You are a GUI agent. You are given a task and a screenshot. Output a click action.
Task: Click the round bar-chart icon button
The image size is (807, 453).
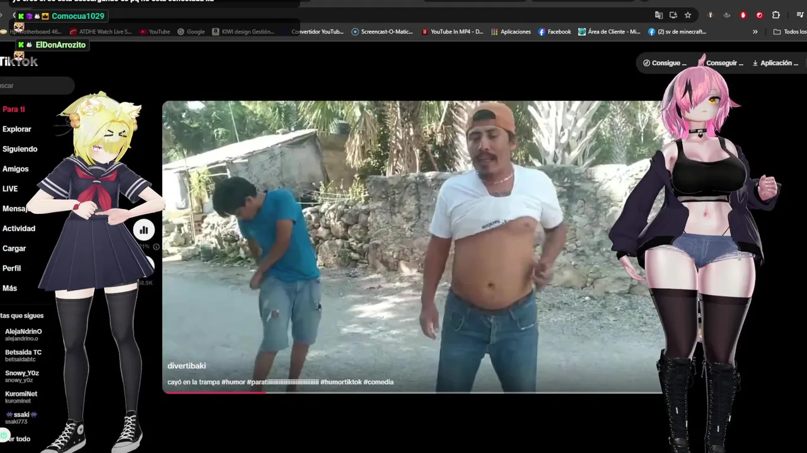[144, 230]
